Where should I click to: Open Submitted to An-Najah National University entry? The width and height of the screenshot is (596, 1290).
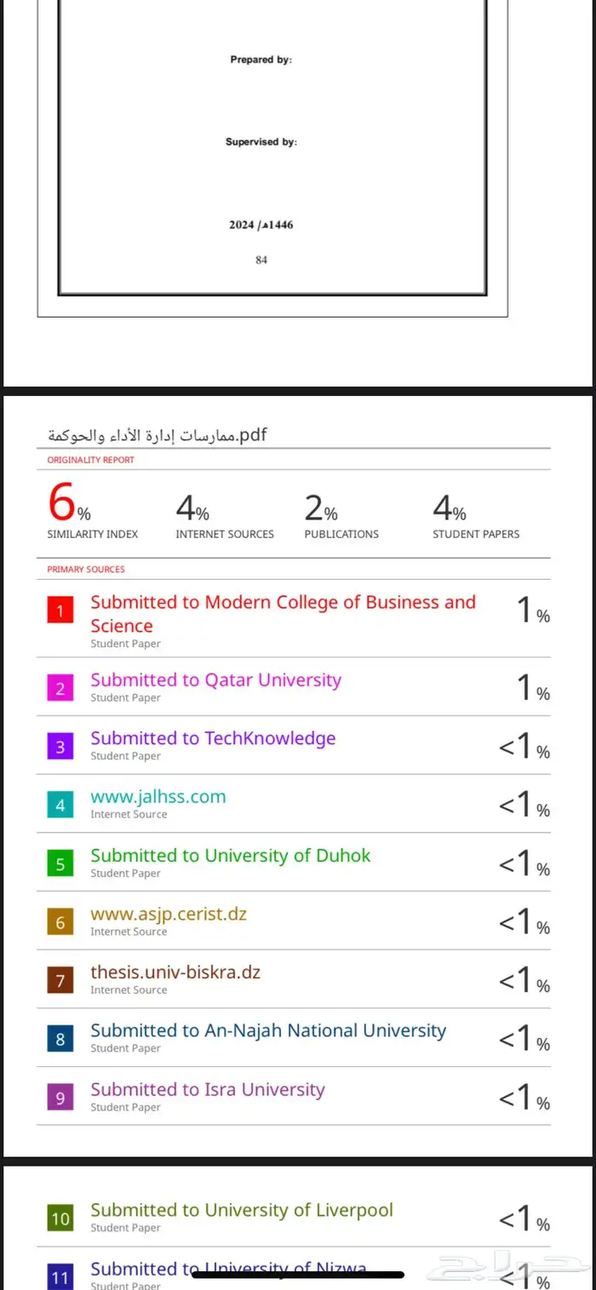268,1030
